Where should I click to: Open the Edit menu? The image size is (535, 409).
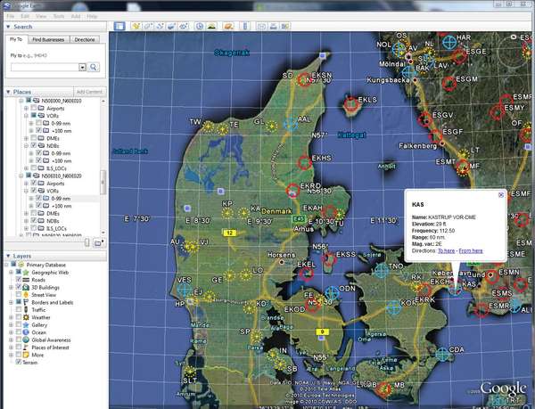point(25,16)
